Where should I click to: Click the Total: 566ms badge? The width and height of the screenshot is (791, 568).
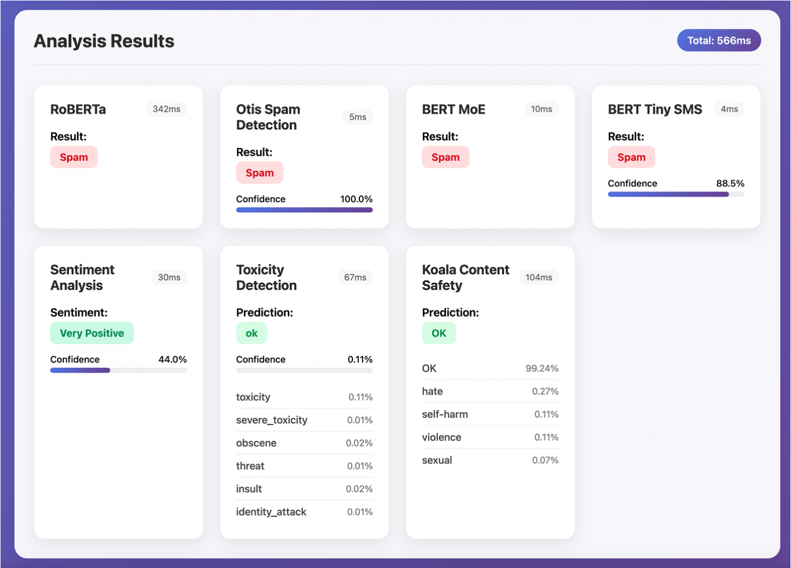click(x=719, y=41)
